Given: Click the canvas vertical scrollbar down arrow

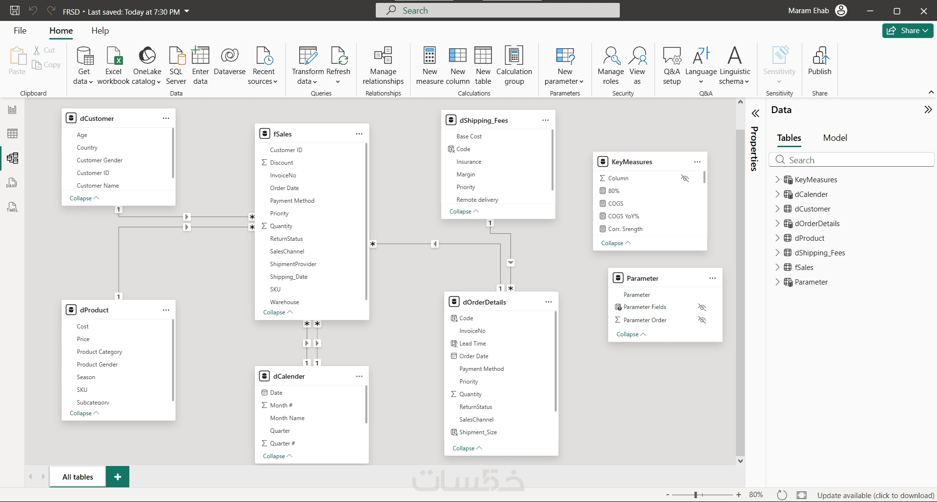Looking at the screenshot, I should [740, 461].
